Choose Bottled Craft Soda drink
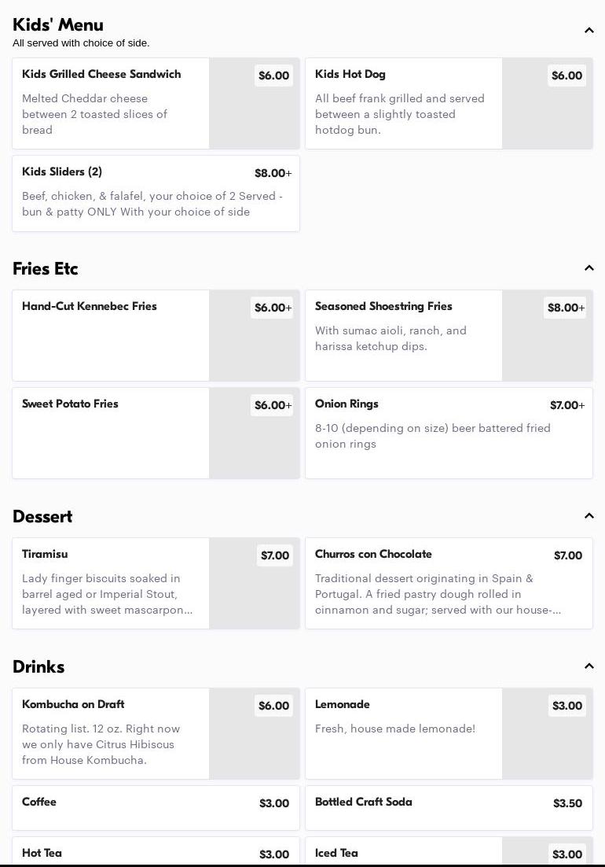605x867 pixels. (449, 807)
